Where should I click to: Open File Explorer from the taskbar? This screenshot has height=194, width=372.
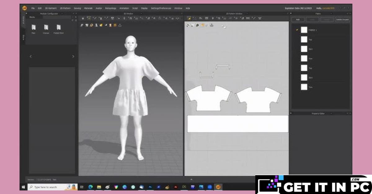coord(99,187)
